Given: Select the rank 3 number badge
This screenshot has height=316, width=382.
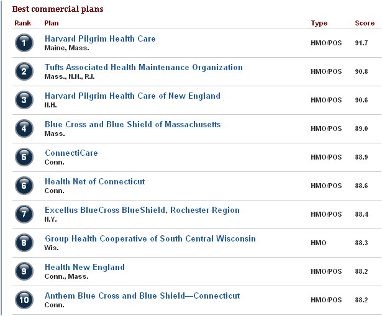Looking at the screenshot, I should click(x=24, y=100).
